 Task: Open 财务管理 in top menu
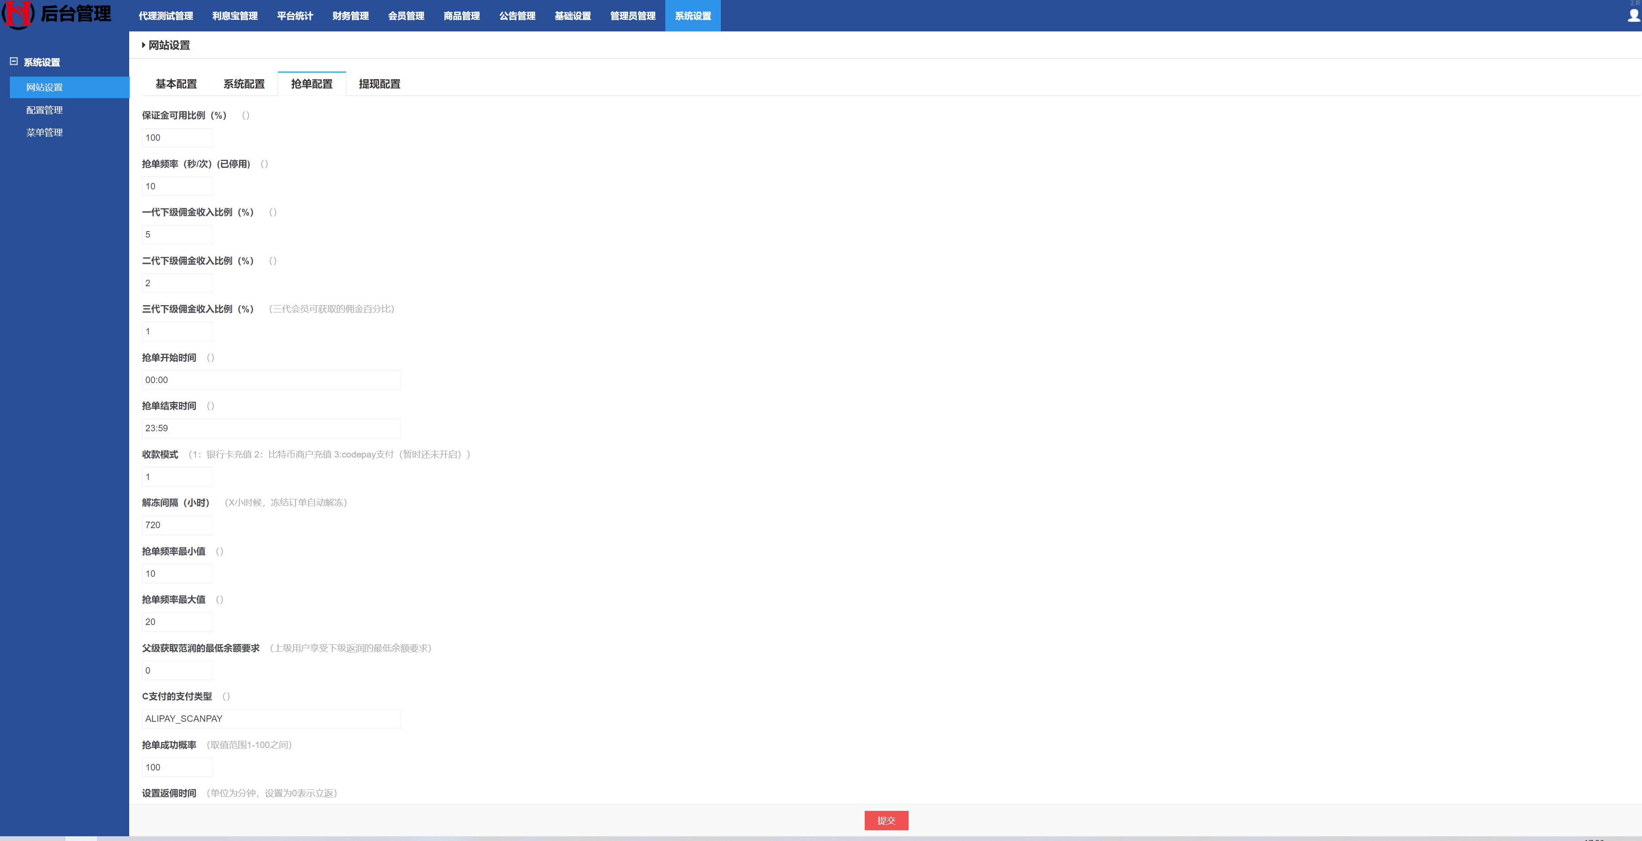[350, 16]
